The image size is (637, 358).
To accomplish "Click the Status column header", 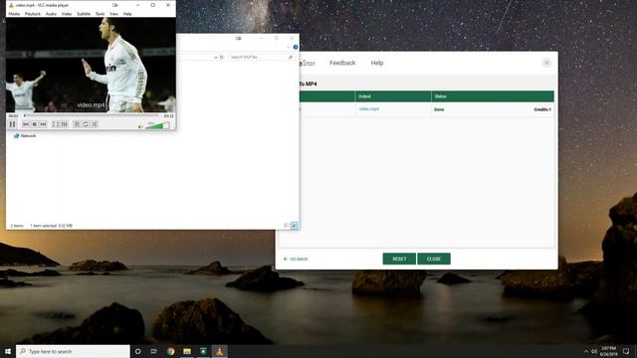I will pyautogui.click(x=493, y=96).
